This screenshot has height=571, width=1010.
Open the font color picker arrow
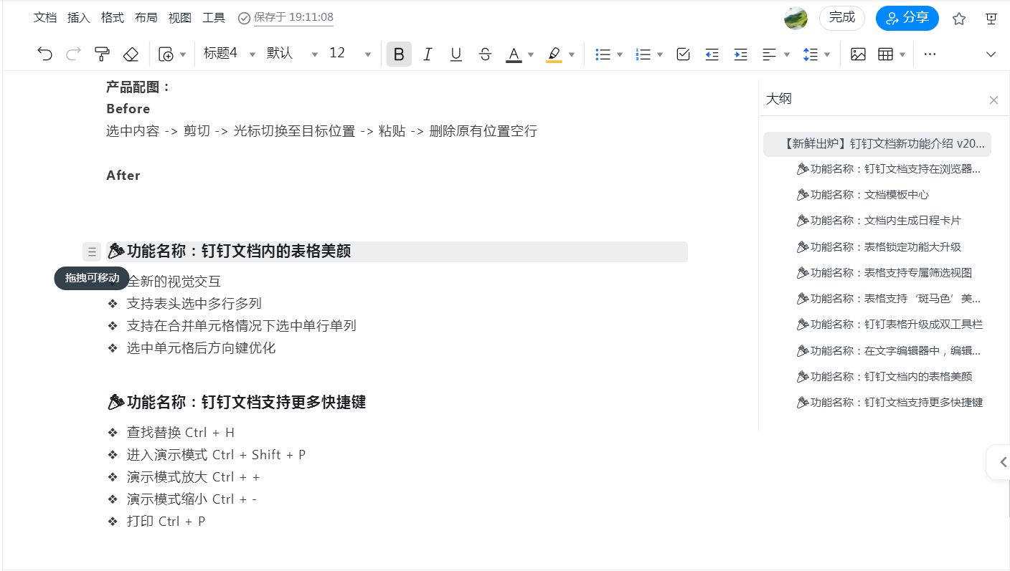tap(531, 54)
